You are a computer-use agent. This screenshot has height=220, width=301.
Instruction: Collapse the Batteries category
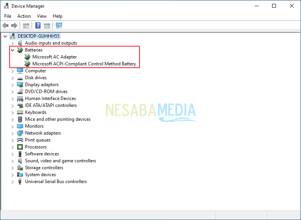tap(13, 50)
